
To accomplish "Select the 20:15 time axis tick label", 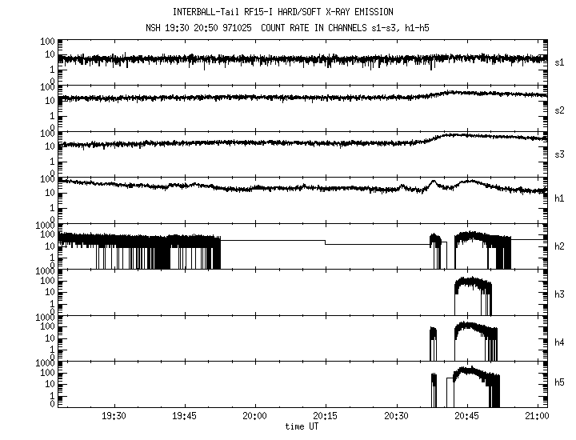I will (325, 418).
